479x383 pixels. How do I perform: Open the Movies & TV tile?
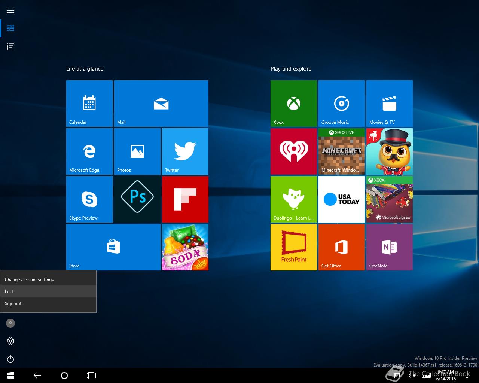pos(390,104)
